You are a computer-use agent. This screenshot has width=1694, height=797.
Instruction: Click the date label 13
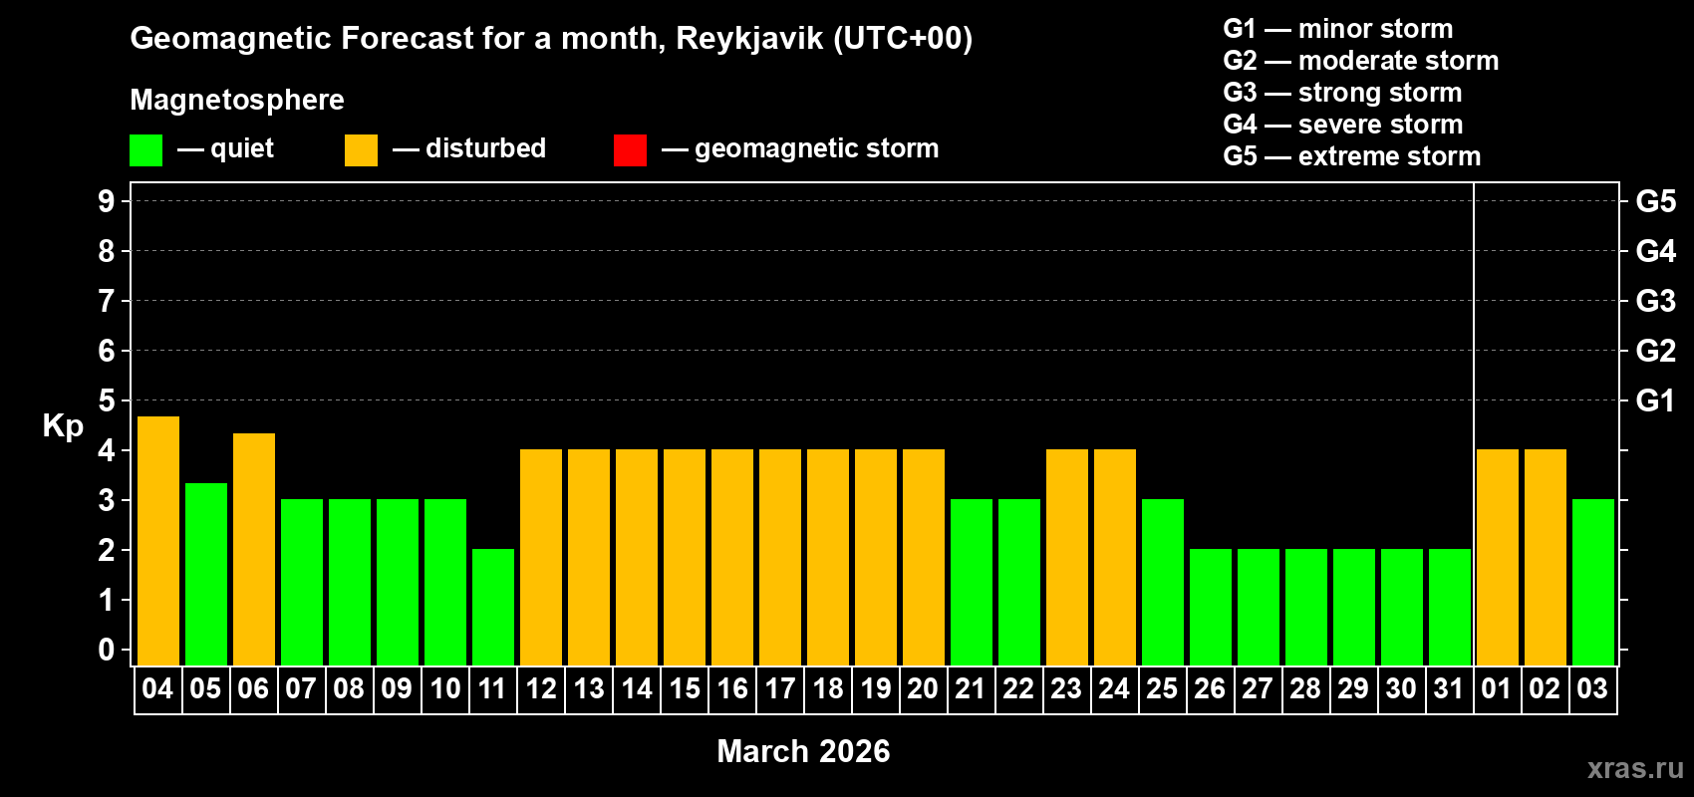point(588,689)
